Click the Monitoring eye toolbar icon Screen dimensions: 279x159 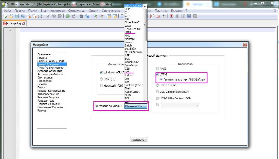click(164, 16)
